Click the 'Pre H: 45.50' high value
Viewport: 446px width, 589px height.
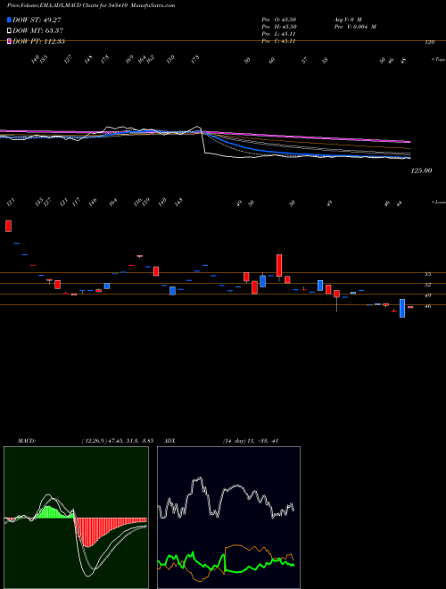click(279, 27)
